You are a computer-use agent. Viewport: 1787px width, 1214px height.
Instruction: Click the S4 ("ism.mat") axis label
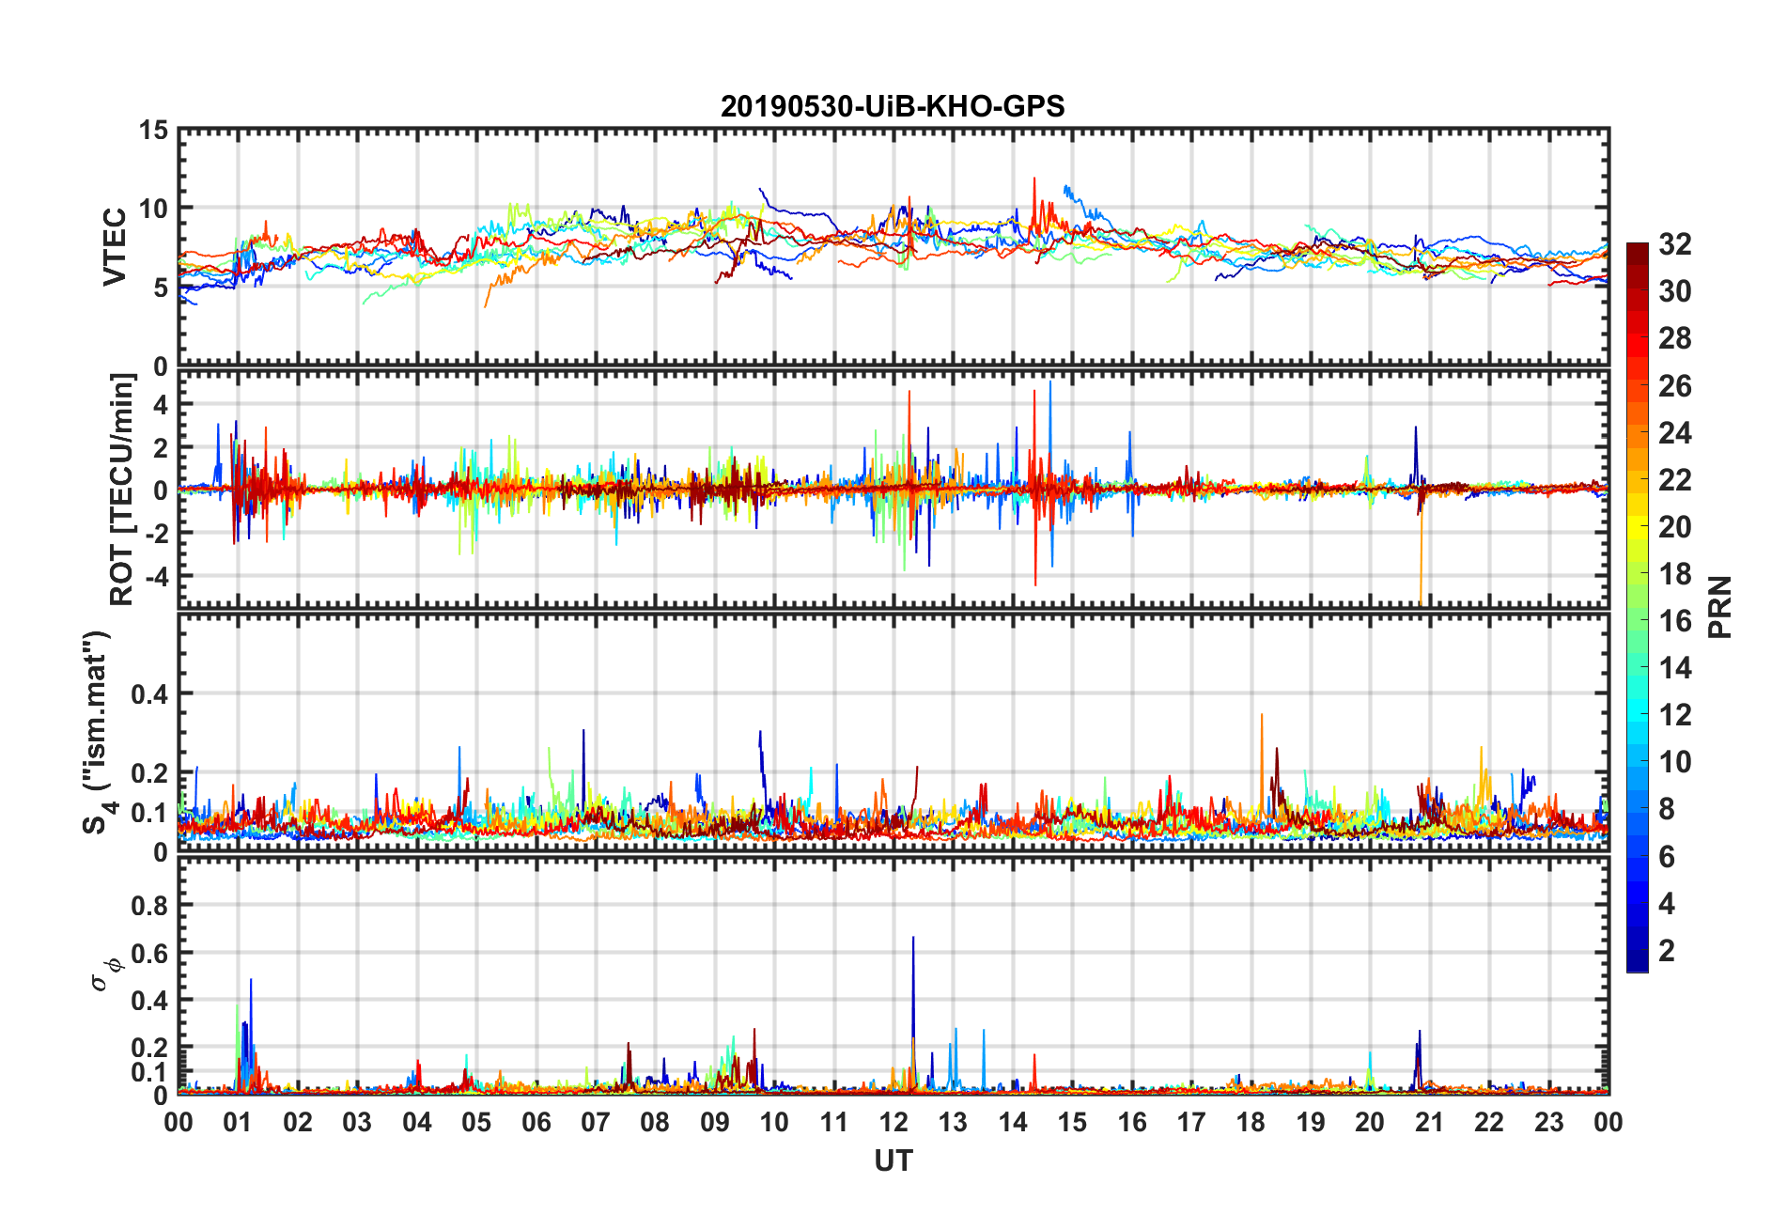click(97, 732)
